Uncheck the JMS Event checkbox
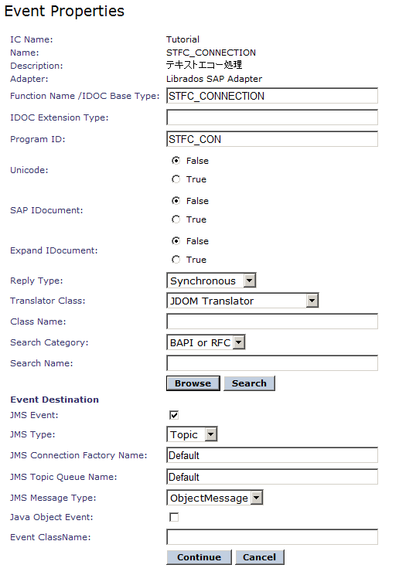 174,415
